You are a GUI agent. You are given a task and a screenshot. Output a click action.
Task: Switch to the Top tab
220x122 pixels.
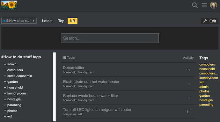(61, 21)
